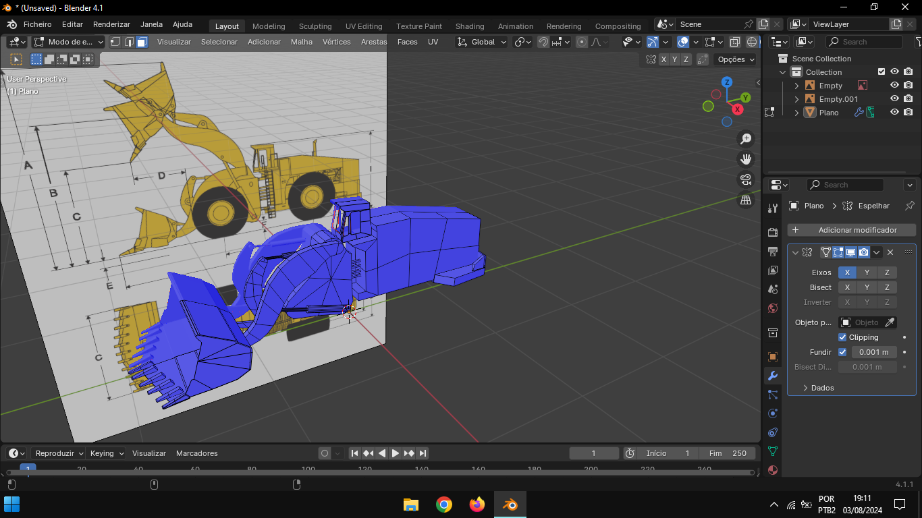Toggle modifier viewport display
922x518 pixels.
[x=851, y=252]
